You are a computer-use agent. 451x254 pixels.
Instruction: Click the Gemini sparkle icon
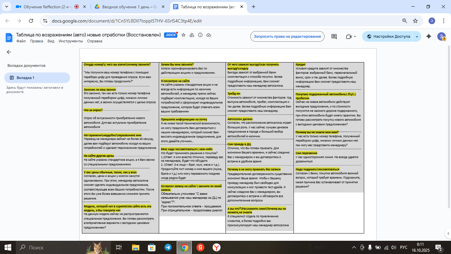[x=429, y=36]
